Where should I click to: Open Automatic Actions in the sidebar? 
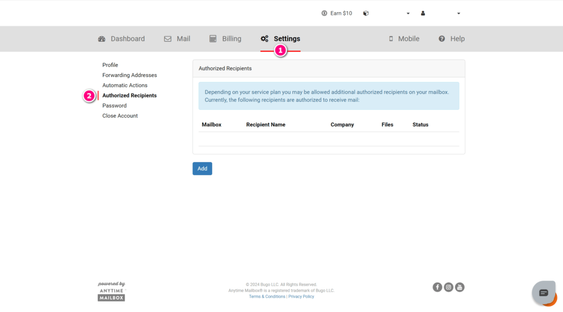click(125, 85)
